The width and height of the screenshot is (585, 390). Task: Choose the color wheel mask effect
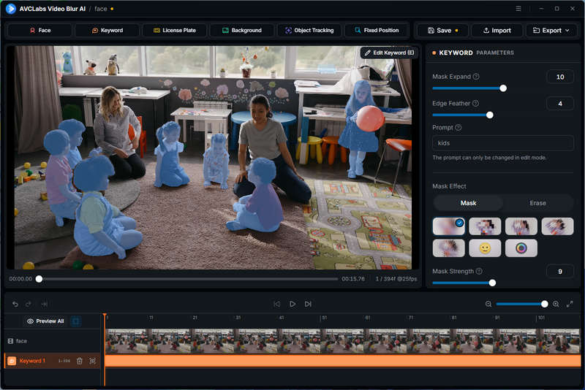tap(521, 248)
